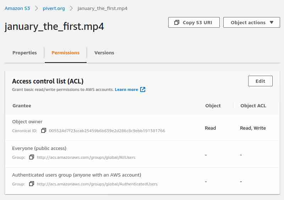Copy the AllUsers group URL icon
This screenshot has height=200, width=284.
click(x=32, y=157)
